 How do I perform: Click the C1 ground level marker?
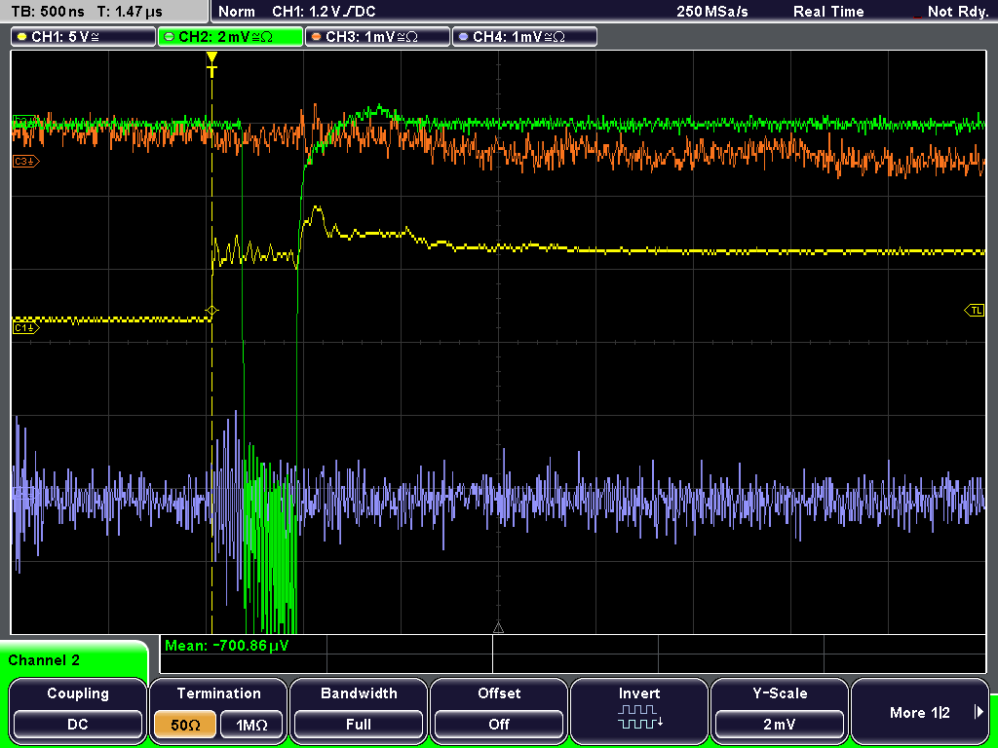click(x=26, y=327)
